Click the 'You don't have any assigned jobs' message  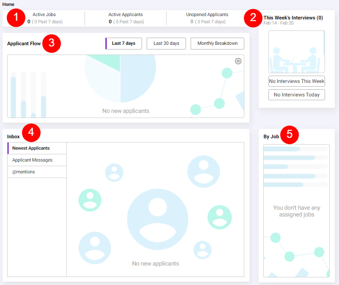click(x=297, y=211)
